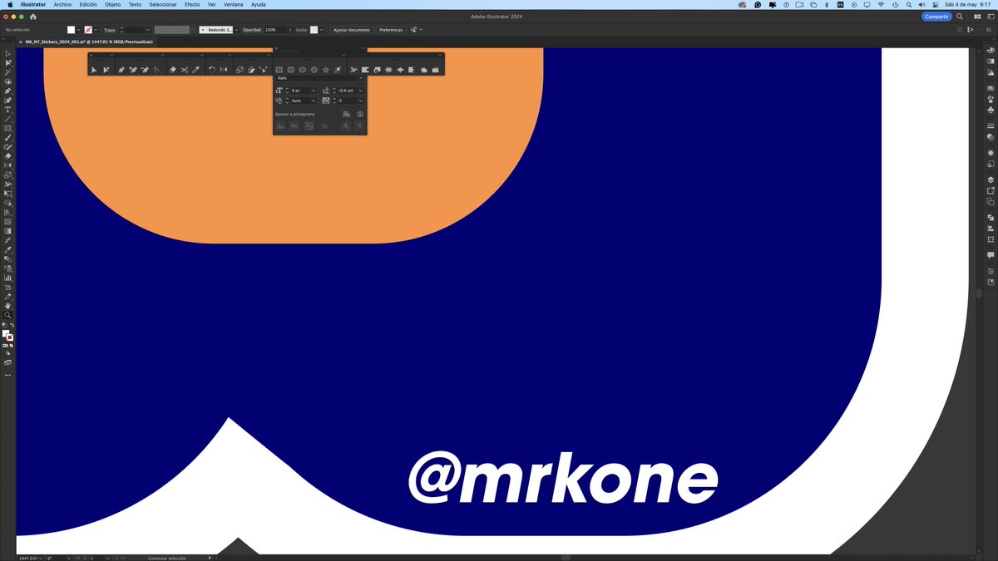Select the Paintbrush tool
Screen dimensions: 998x561
(x=7, y=137)
